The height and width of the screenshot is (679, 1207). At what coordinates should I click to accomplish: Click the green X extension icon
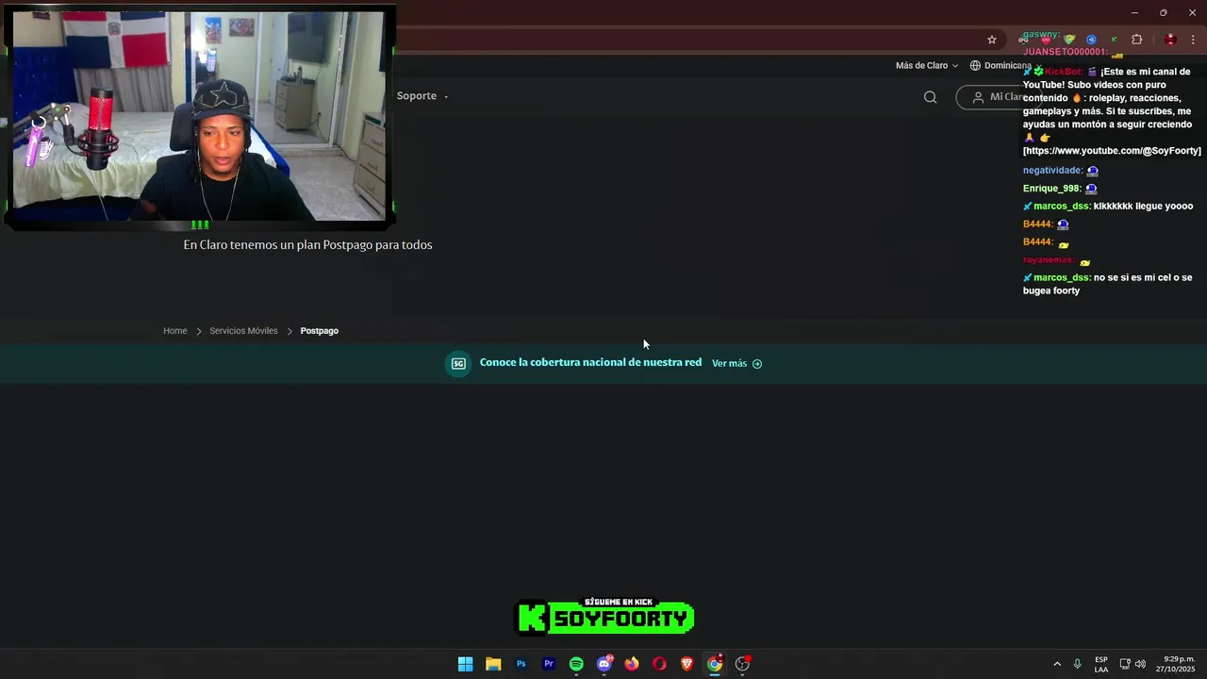[1114, 40]
